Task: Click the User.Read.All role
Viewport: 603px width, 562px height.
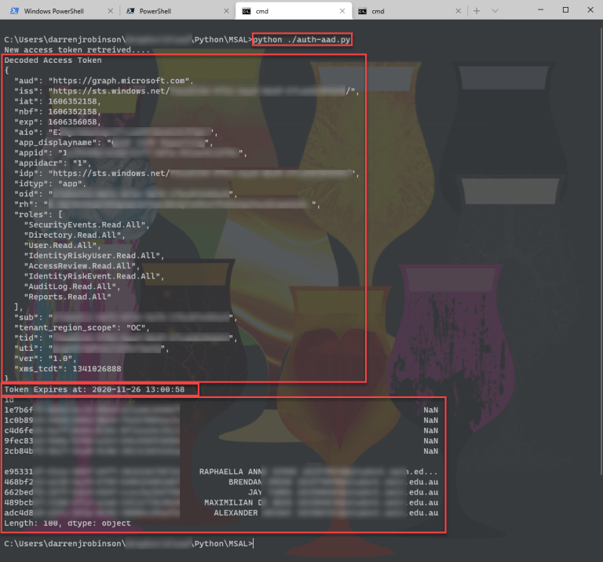Action: tap(62, 246)
